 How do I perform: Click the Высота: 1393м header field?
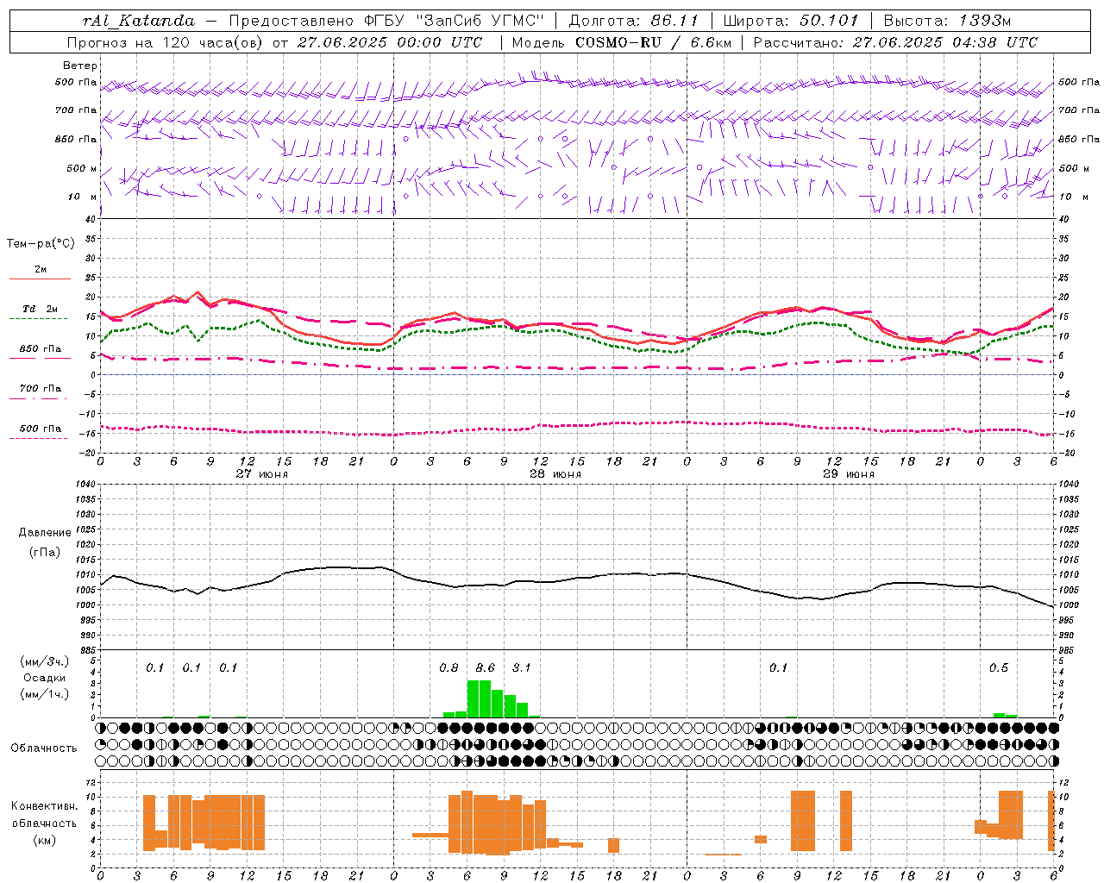click(x=947, y=21)
